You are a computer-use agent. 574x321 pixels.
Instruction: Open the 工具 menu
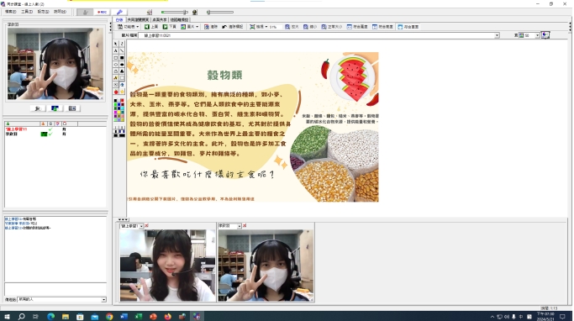[x=27, y=12]
